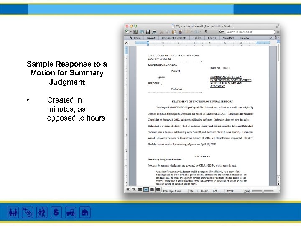Click the New Document icon in Word toolbar

point(127,32)
